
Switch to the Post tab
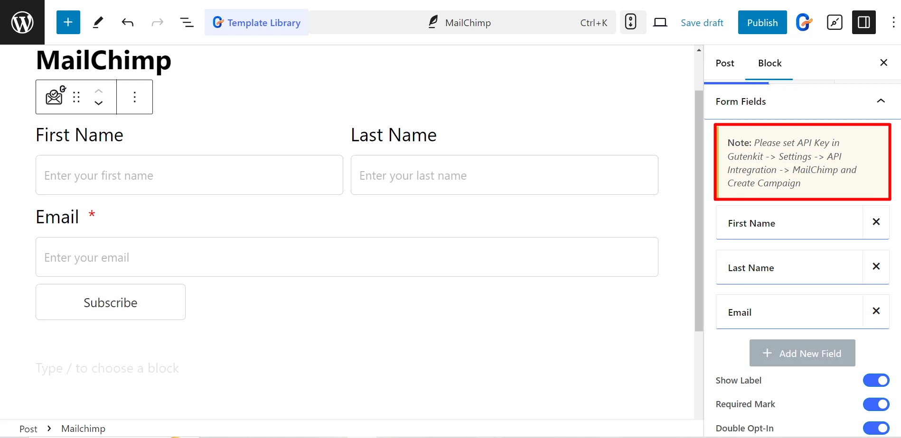point(725,63)
